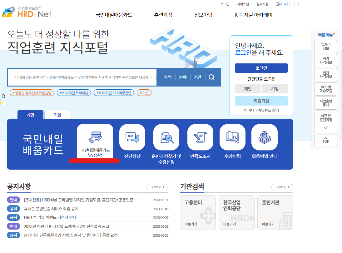The height and width of the screenshot is (253, 342).
Task: Open the 기간 search filter
Action: (x=197, y=77)
